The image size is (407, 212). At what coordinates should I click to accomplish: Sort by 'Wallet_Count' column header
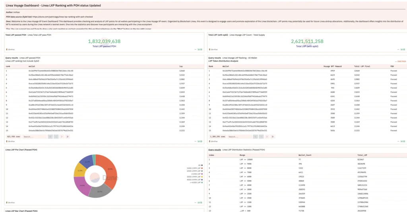point(304,155)
